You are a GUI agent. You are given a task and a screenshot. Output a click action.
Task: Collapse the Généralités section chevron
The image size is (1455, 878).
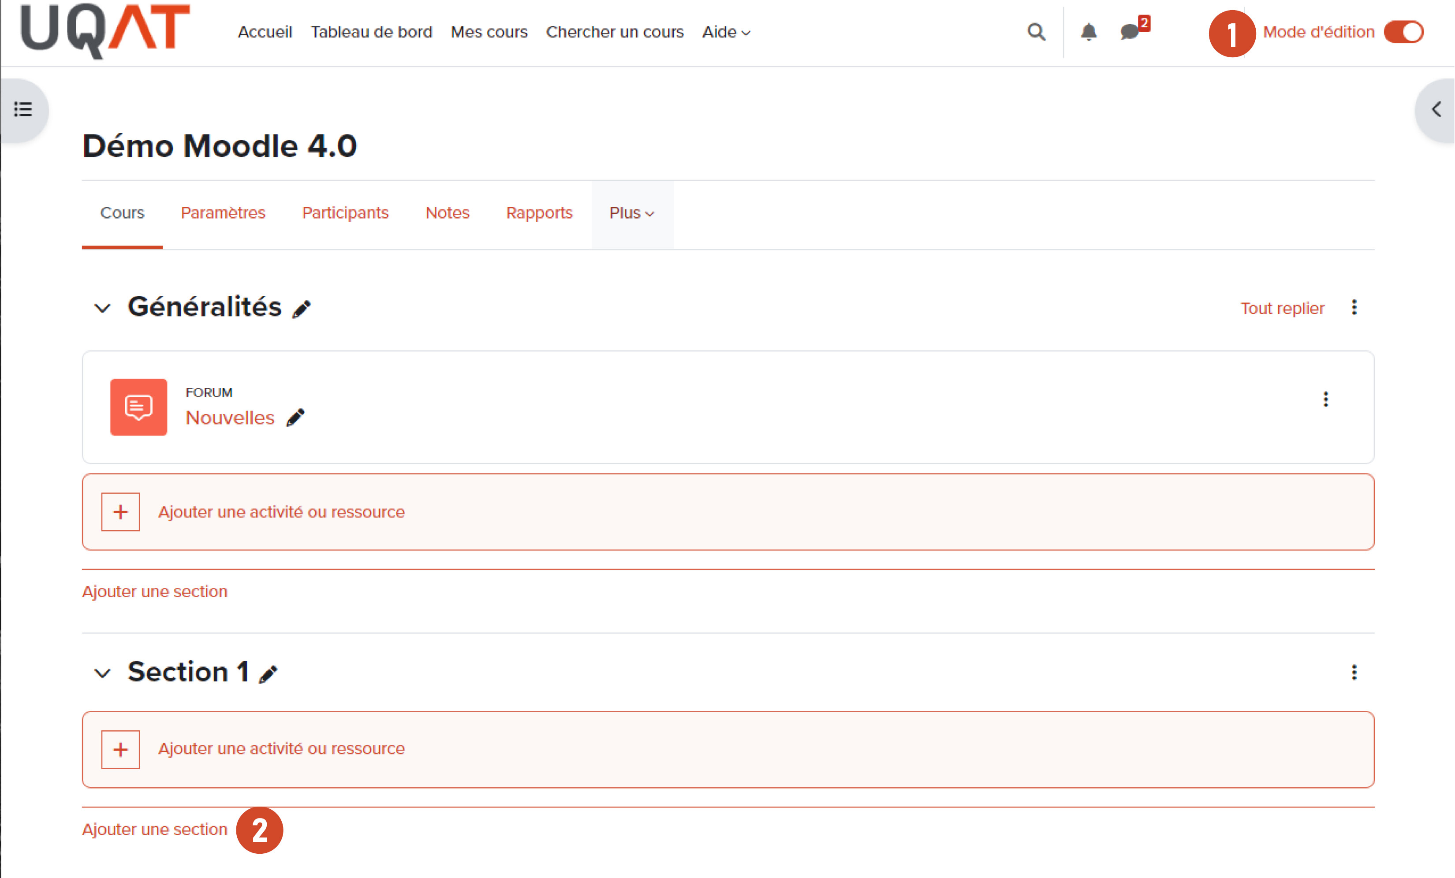(x=102, y=308)
